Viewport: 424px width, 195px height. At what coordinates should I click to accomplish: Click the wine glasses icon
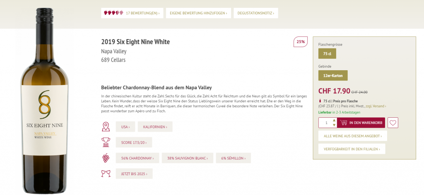point(106,174)
